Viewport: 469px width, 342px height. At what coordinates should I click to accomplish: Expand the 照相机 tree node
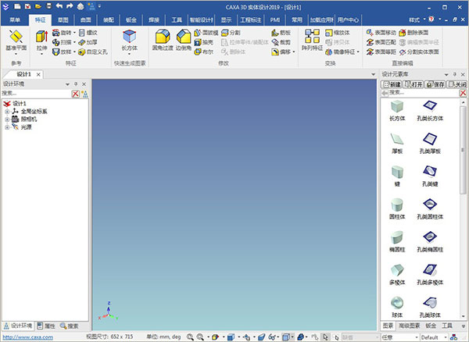7,119
